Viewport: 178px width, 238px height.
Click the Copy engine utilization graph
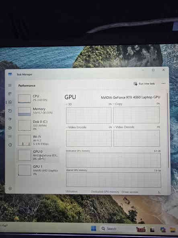tap(136, 115)
